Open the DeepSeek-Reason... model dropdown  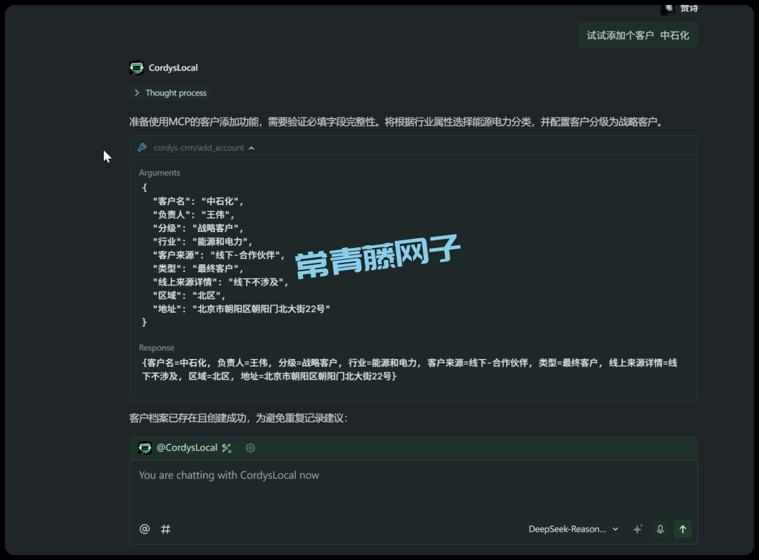[573, 529]
